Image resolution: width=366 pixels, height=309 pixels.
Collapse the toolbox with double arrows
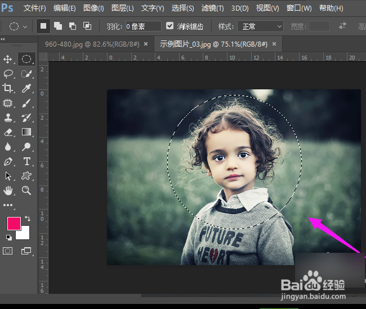3,39
